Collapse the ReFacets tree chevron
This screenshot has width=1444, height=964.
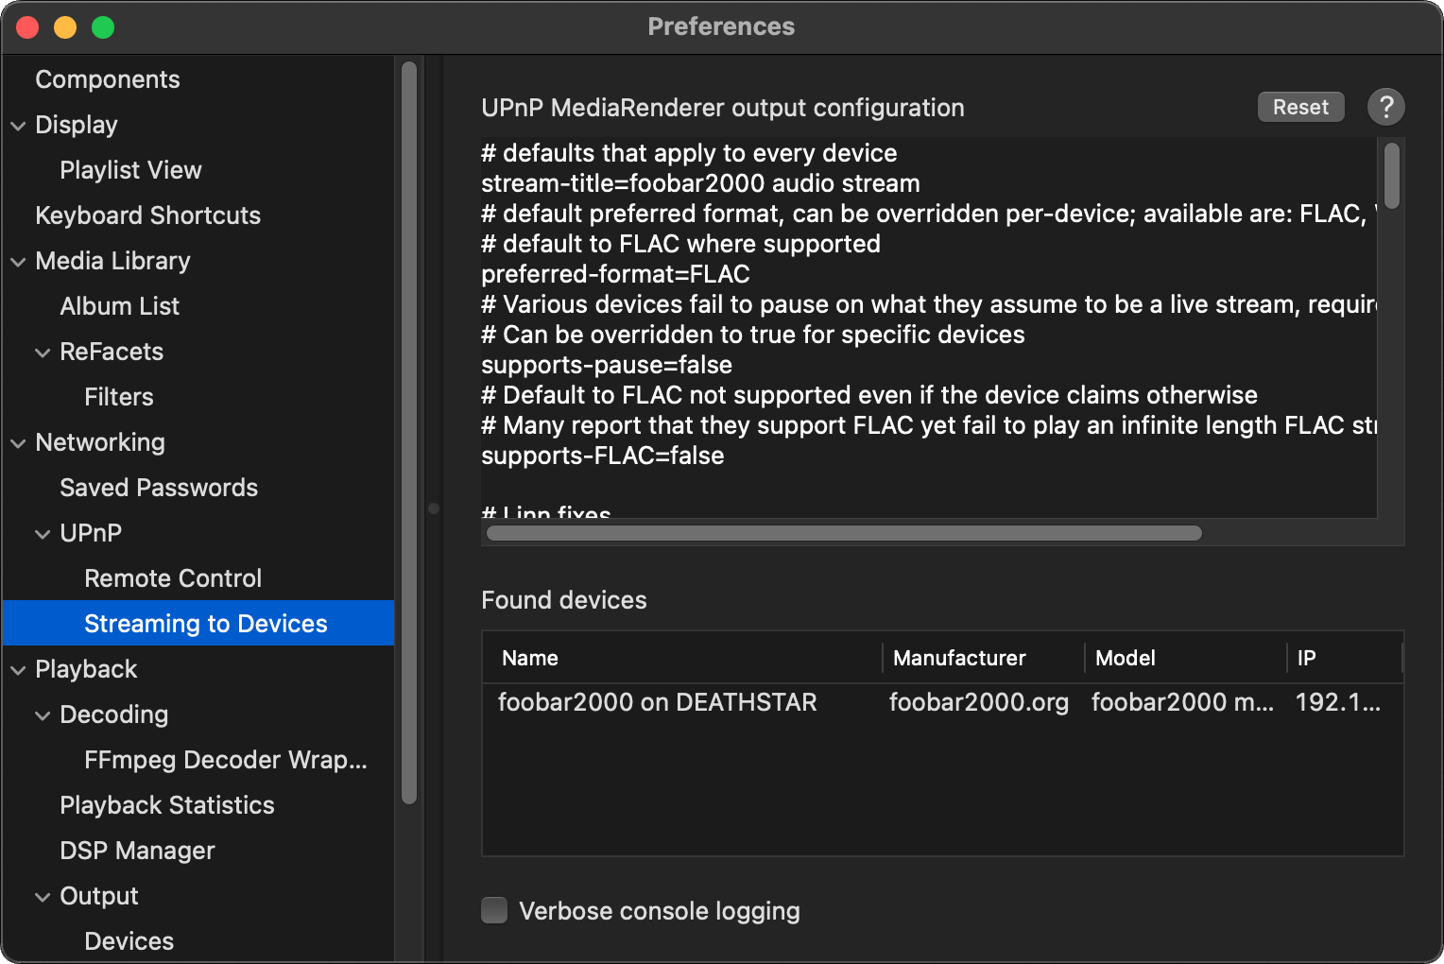click(x=43, y=353)
